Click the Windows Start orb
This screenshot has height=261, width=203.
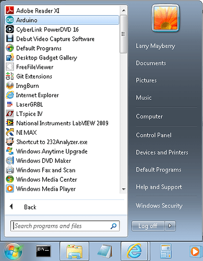tap(13, 251)
